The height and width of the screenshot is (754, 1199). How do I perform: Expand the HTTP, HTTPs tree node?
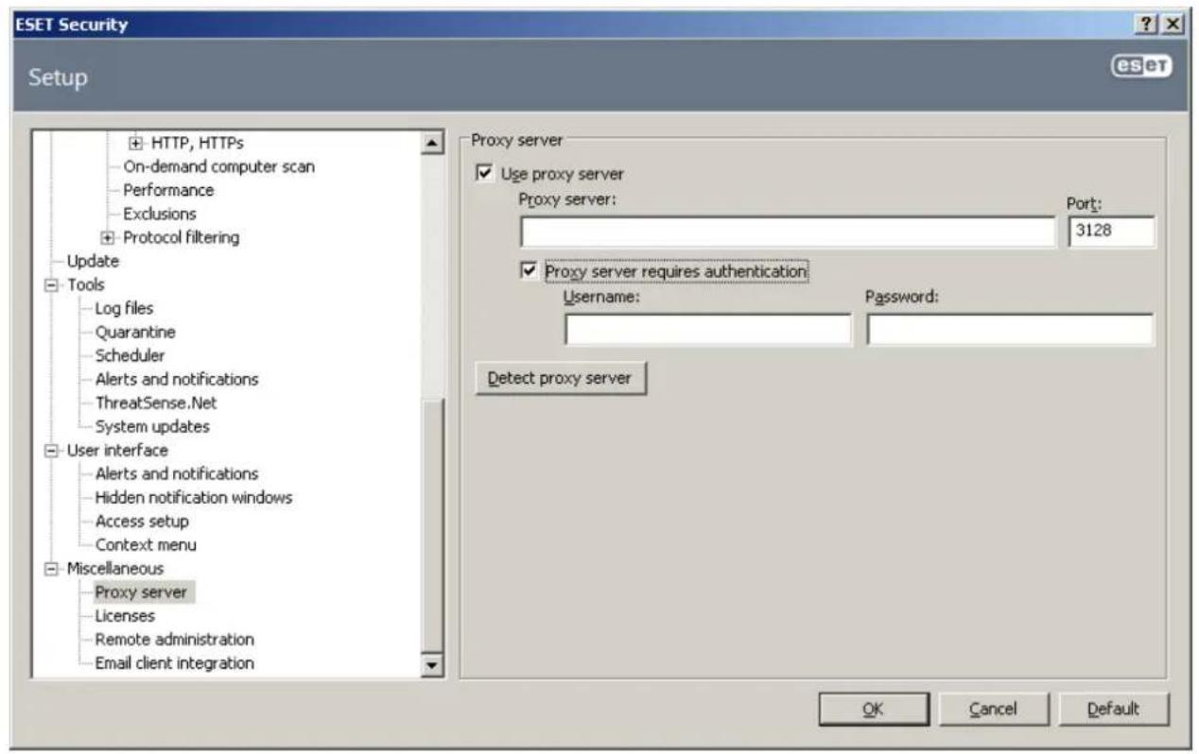point(135,144)
